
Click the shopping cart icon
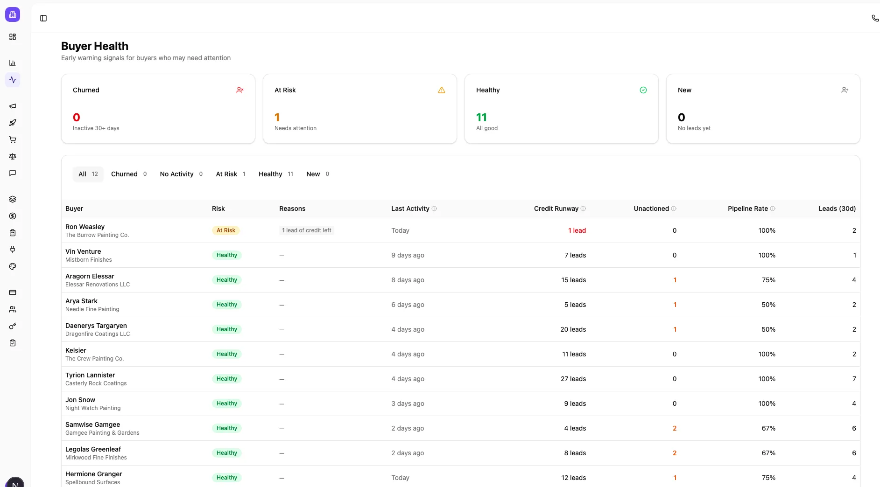tap(13, 139)
